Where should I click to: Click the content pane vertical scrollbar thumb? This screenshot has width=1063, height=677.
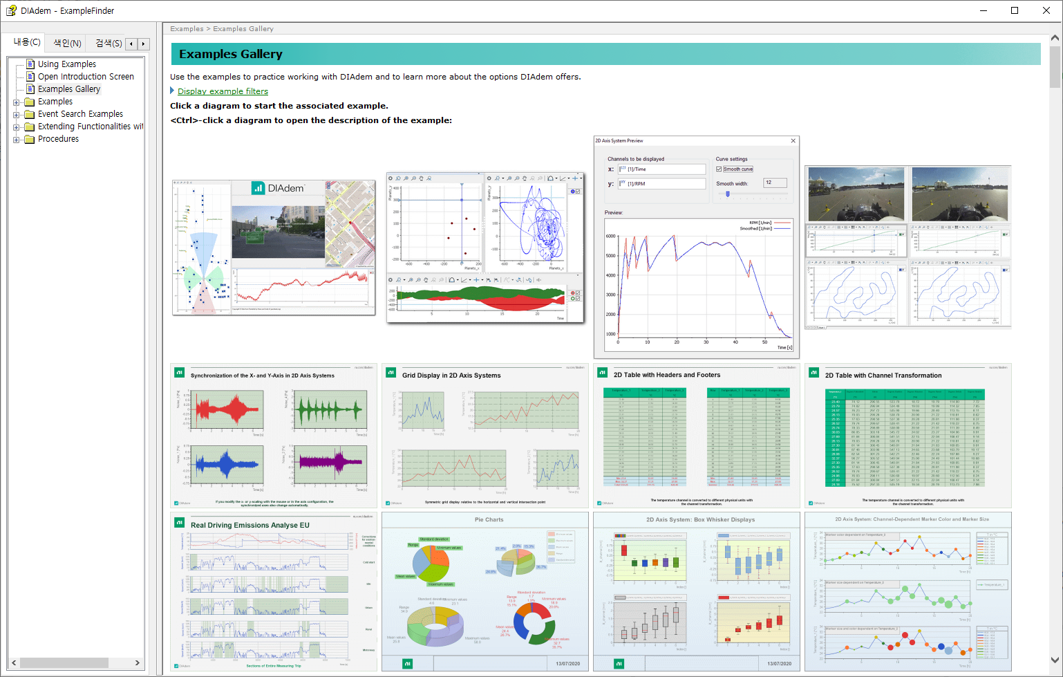(1055, 66)
